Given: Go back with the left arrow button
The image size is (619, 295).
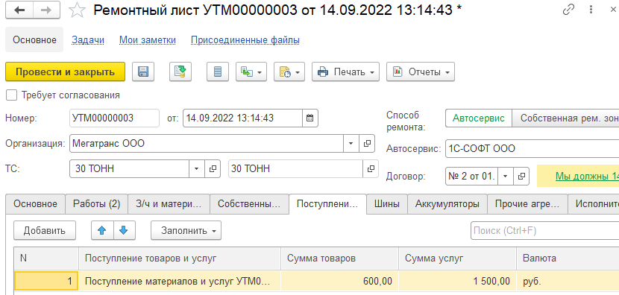Looking at the screenshot, I should point(19,10).
